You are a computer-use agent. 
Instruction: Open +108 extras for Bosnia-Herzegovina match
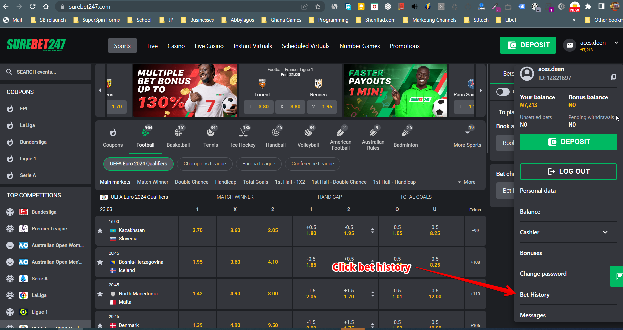pos(475,262)
